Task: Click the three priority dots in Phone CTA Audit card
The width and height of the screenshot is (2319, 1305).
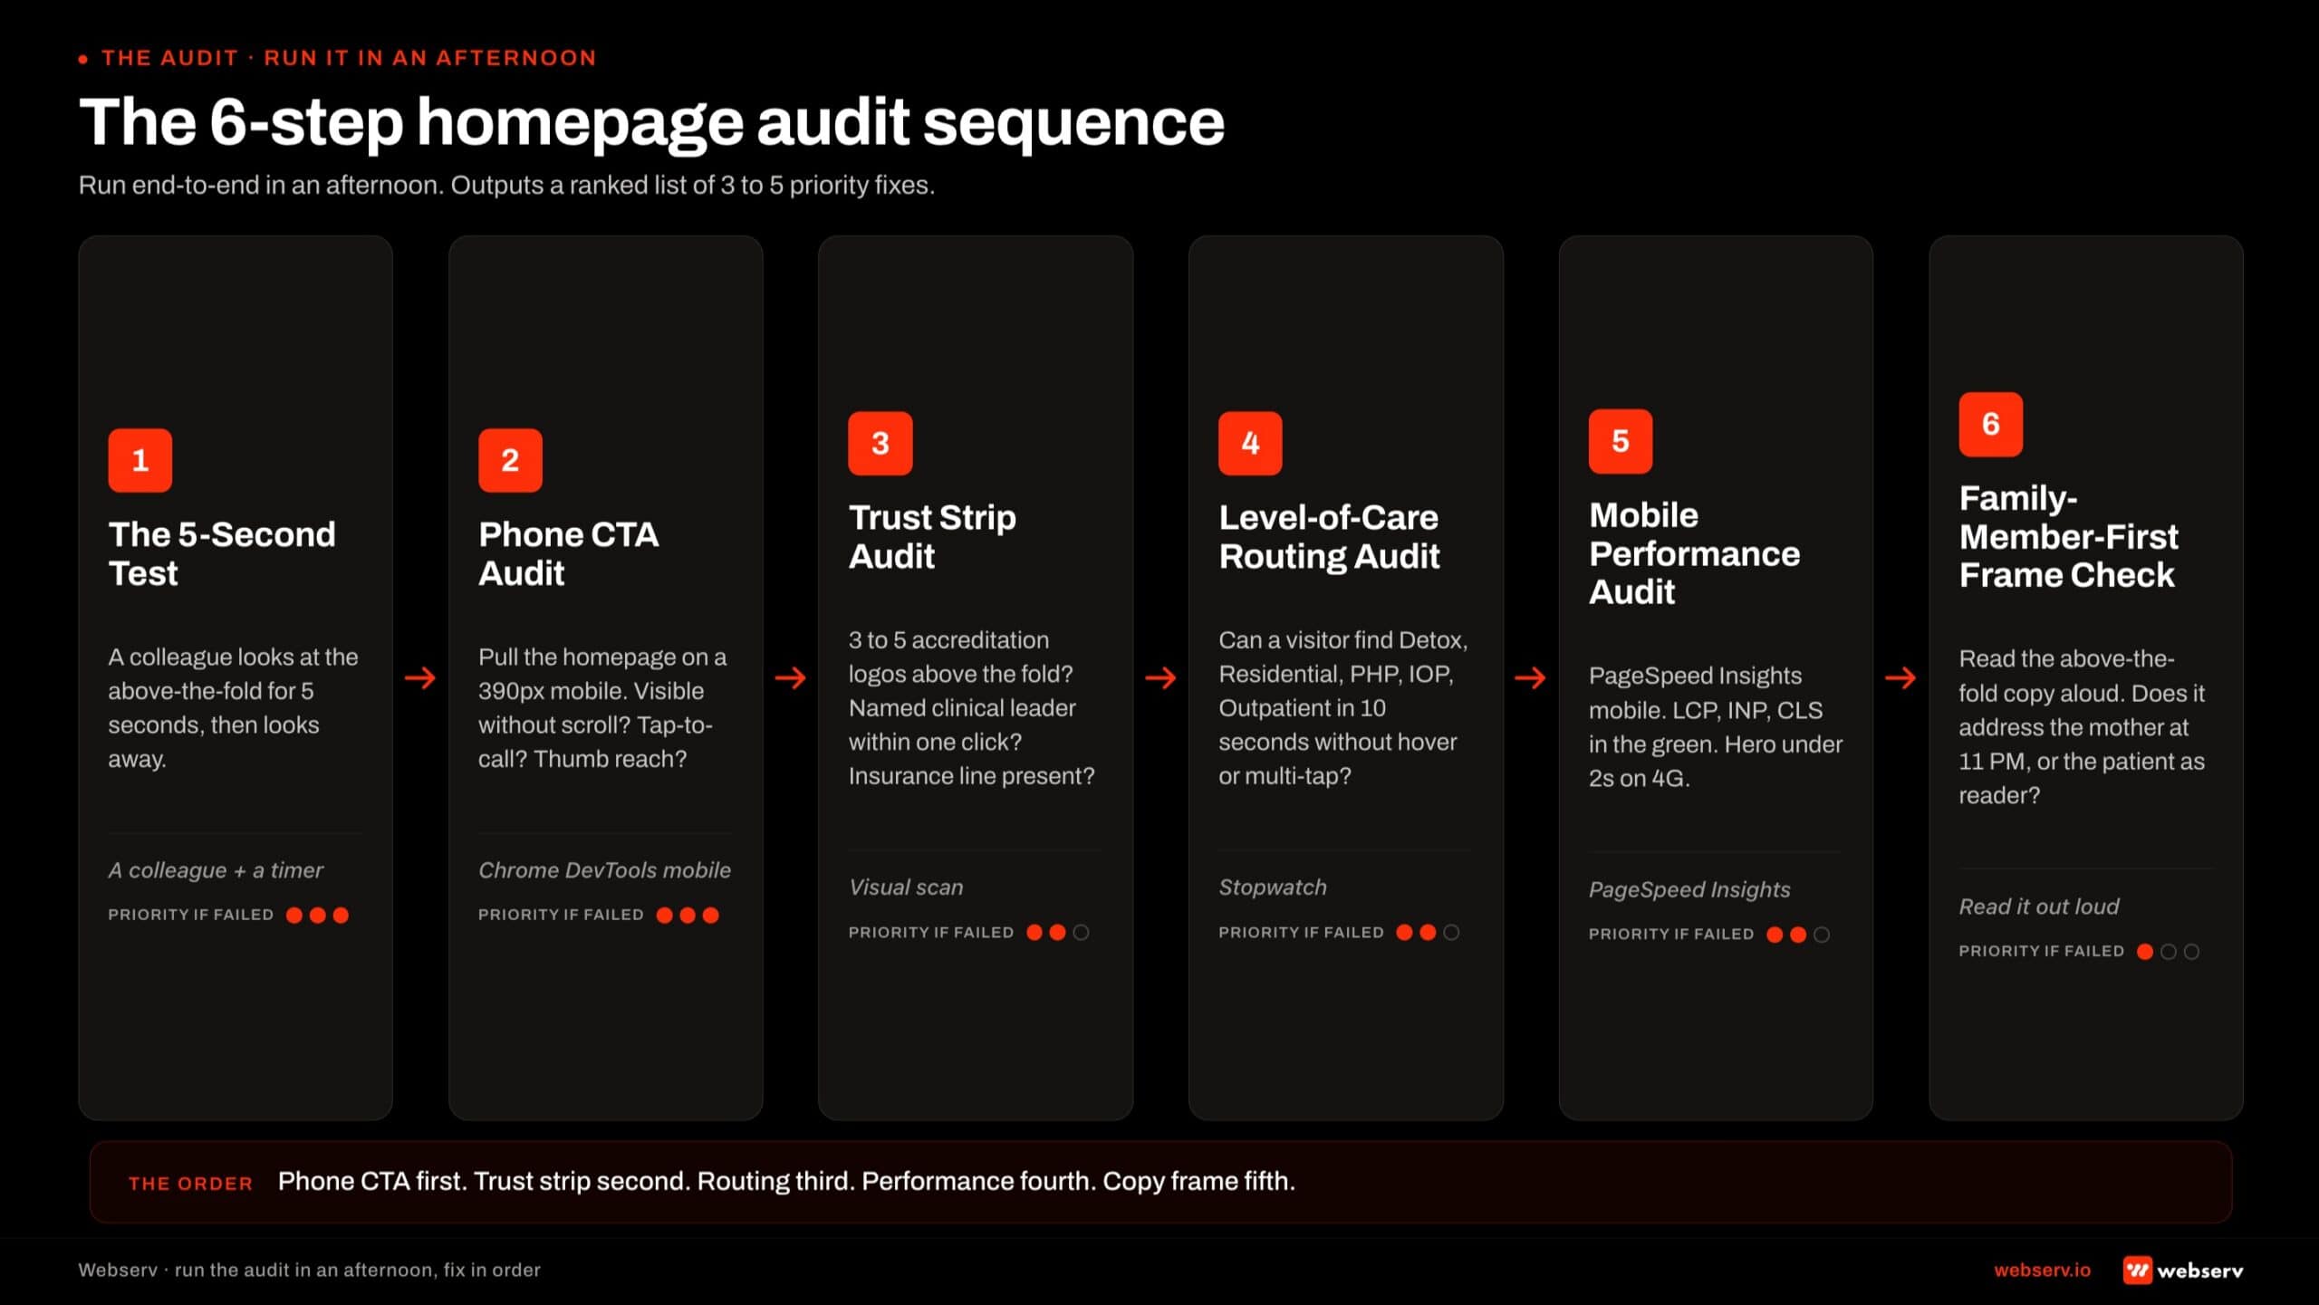Action: tap(688, 915)
